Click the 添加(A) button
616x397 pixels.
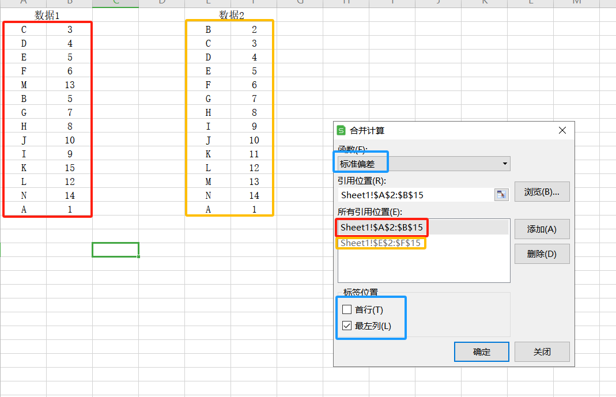point(542,229)
